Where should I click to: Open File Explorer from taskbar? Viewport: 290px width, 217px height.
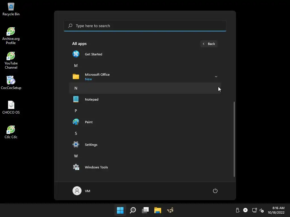tap(158, 210)
